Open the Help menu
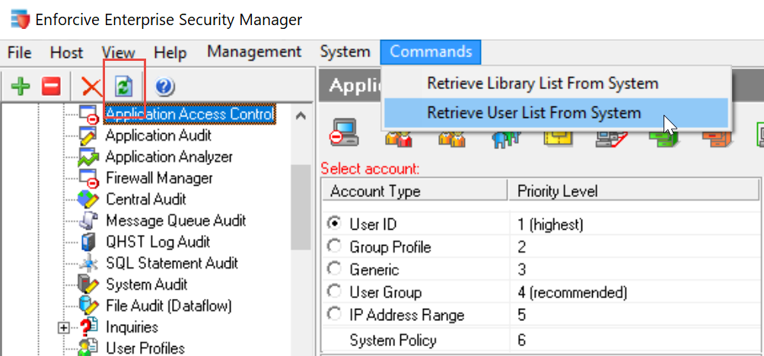764x356 pixels. [x=170, y=52]
